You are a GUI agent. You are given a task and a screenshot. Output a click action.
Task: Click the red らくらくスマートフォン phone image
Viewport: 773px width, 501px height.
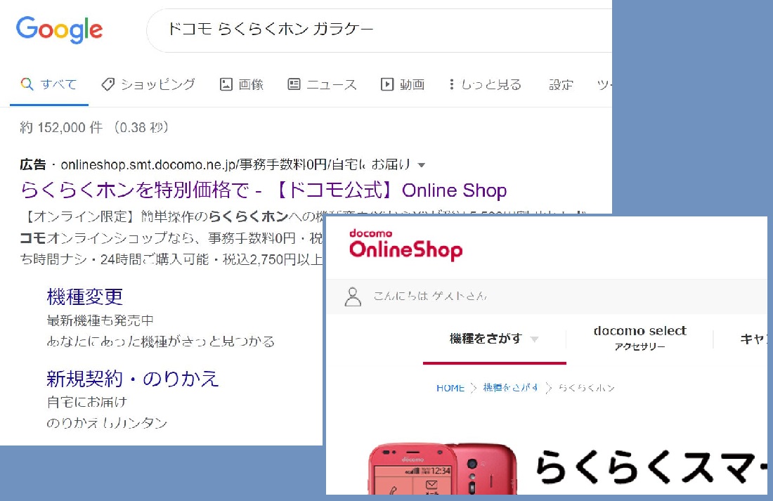443,469
